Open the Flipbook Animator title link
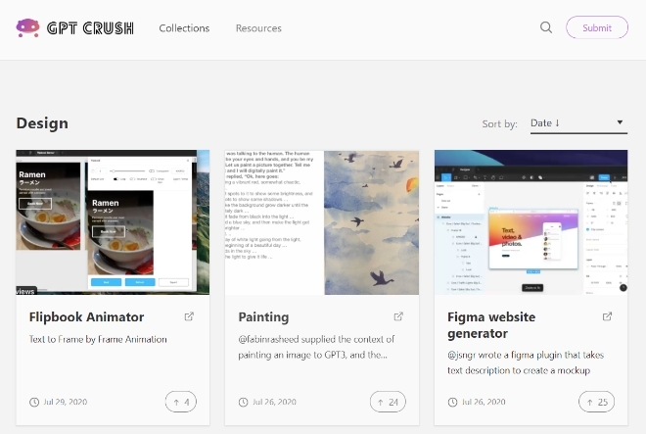The image size is (646, 434). pyautogui.click(x=86, y=316)
